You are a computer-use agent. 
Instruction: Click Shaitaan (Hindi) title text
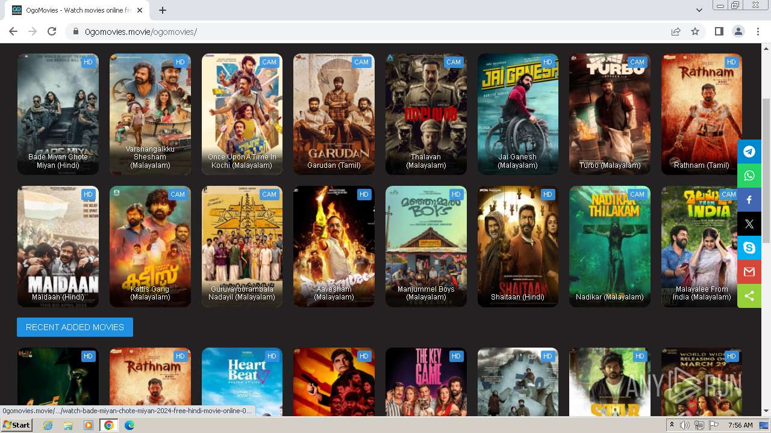click(518, 297)
